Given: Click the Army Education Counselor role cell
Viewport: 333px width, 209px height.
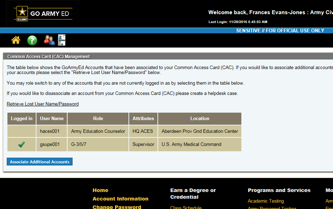Looking at the screenshot, I should point(98,131).
